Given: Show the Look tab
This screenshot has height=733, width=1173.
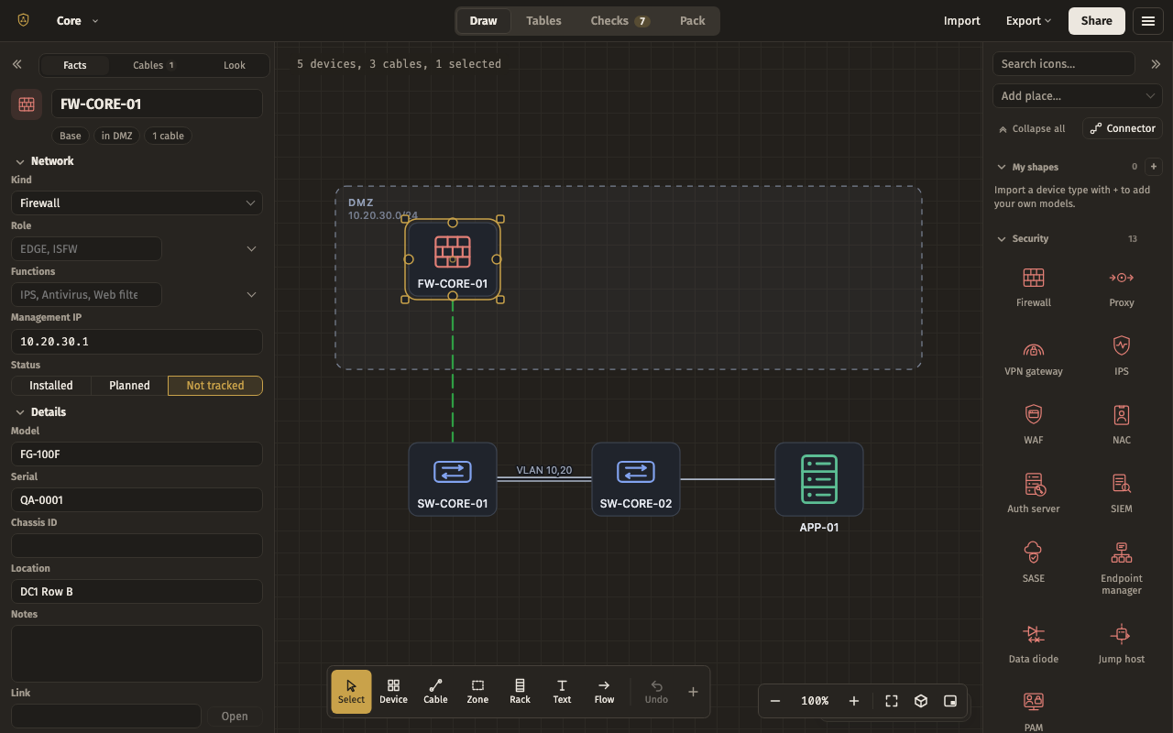Looking at the screenshot, I should (x=235, y=65).
